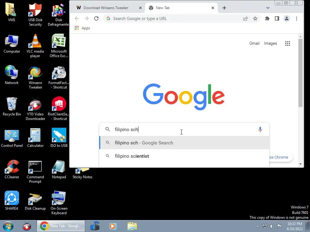Image resolution: width=310 pixels, height=232 pixels.
Task: Open the Microsoft Office Excel shortcut
Action: [x=59, y=46]
